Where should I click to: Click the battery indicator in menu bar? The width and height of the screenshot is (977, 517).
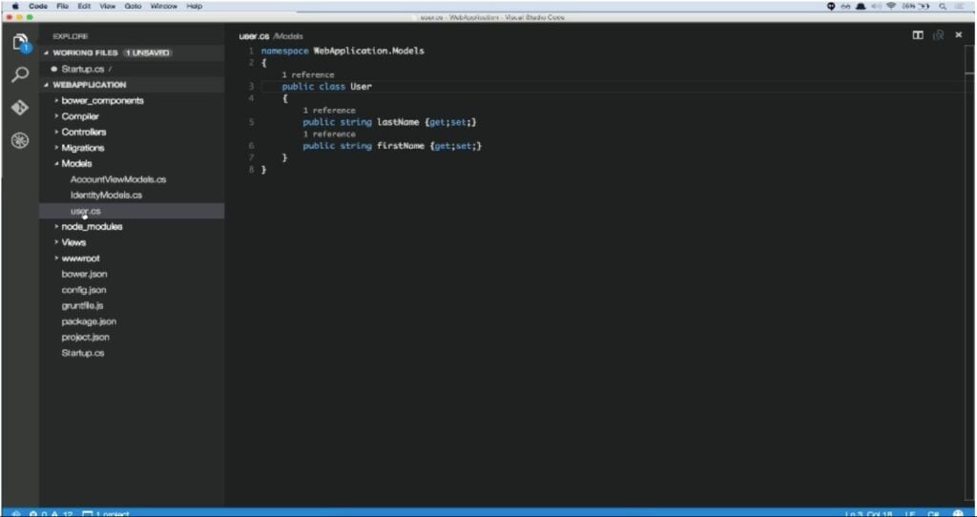tap(916, 6)
